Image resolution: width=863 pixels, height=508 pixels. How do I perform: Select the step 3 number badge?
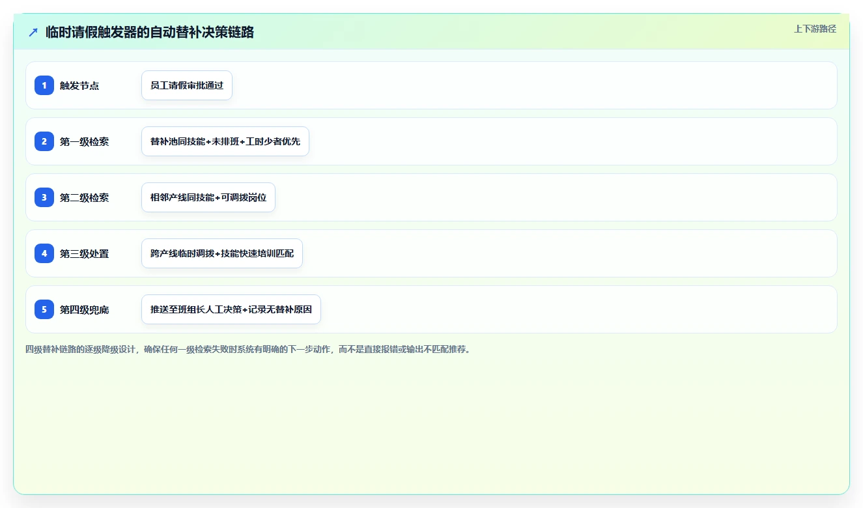tap(44, 197)
